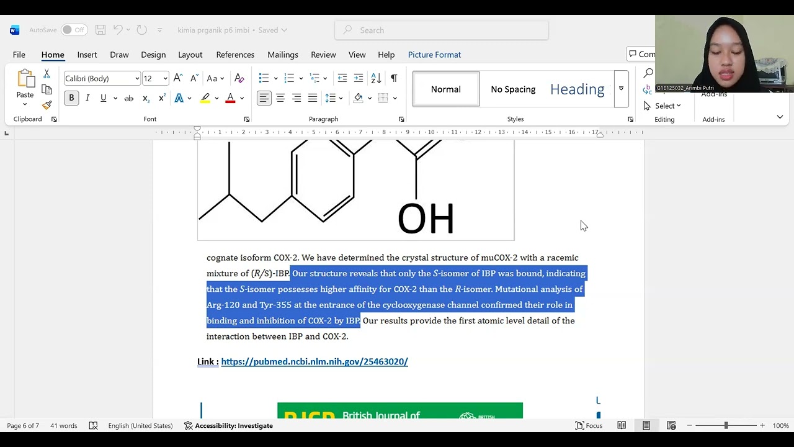
Task: Click the Search box in title bar
Action: [x=442, y=30]
